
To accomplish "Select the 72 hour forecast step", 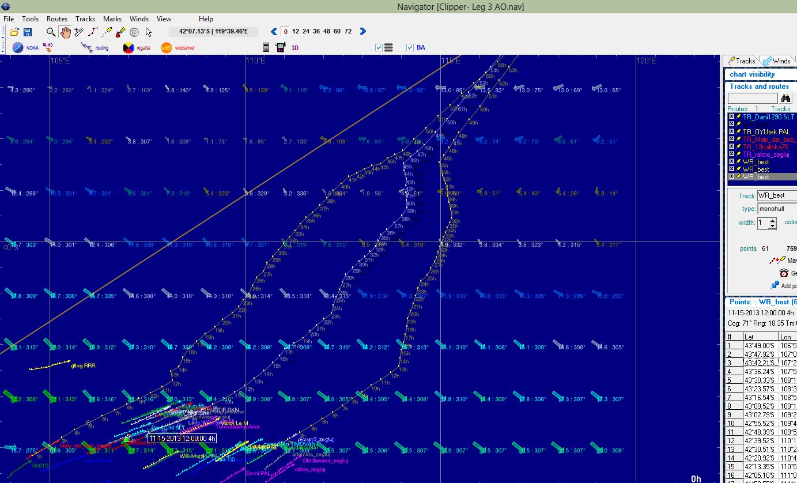I will point(347,32).
